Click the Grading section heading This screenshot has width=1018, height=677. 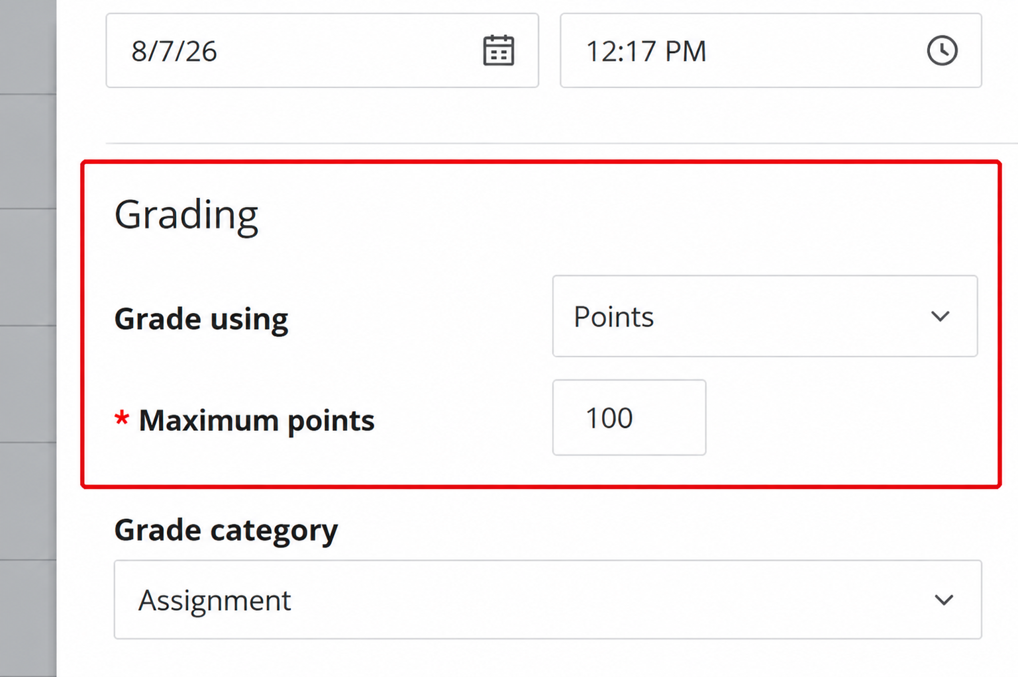pos(186,216)
